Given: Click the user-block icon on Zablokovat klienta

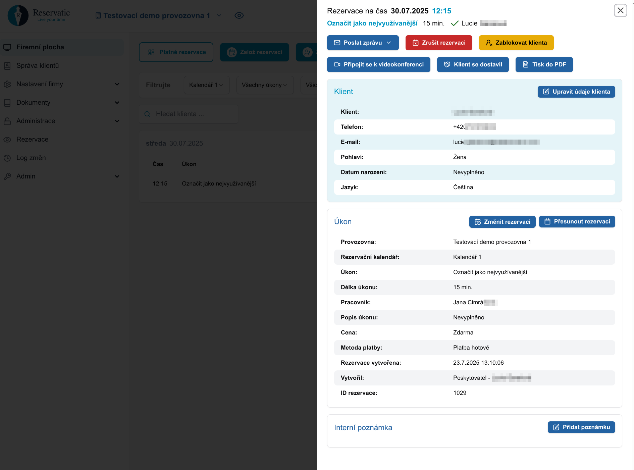Looking at the screenshot, I should point(489,43).
